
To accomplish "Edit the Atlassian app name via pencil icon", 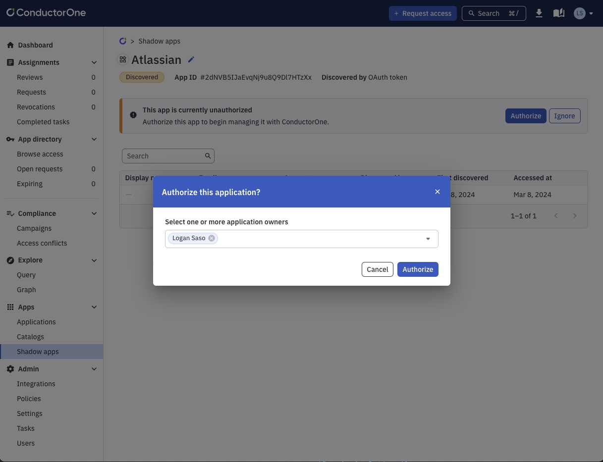I will 191,59.
